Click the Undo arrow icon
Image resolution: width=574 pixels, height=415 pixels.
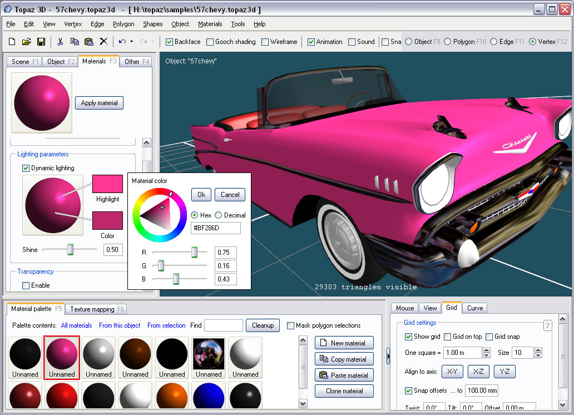[x=122, y=42]
